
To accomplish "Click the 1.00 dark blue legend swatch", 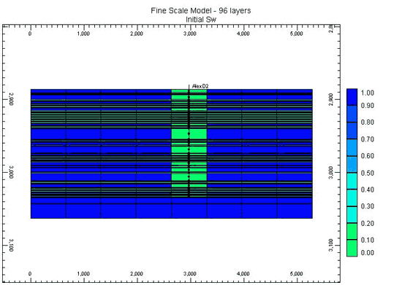I will (x=352, y=97).
